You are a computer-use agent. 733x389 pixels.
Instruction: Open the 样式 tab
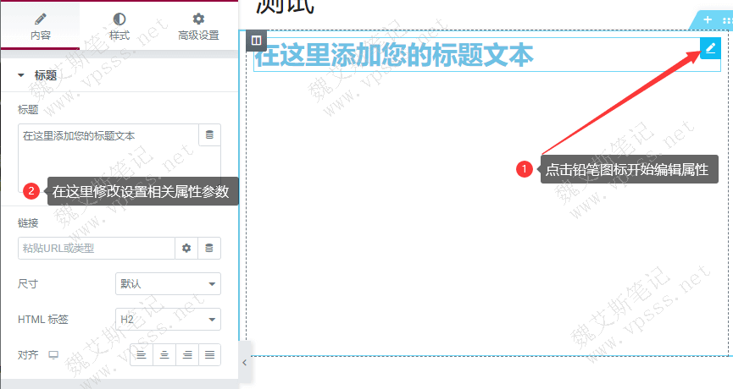pyautogui.click(x=119, y=25)
